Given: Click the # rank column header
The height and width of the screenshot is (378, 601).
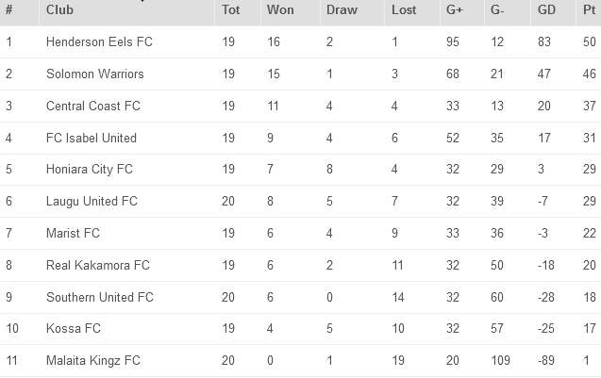Looking at the screenshot, I should coord(9,11).
